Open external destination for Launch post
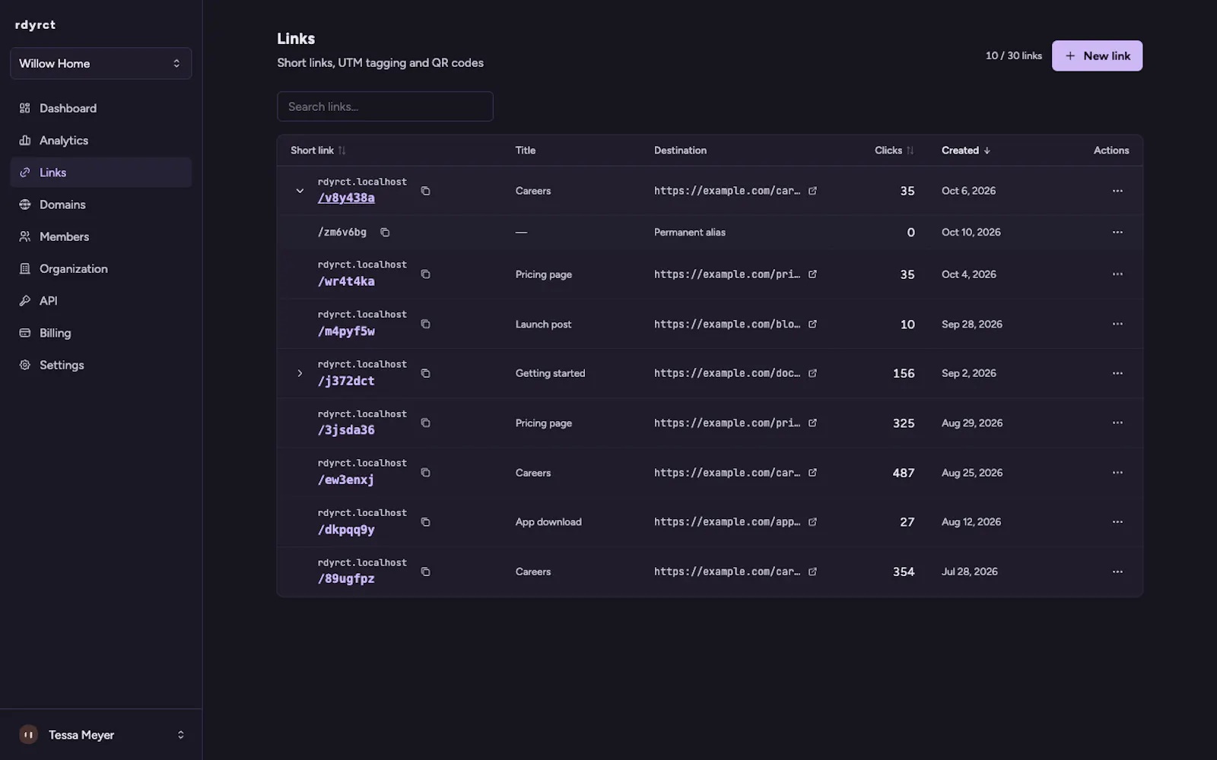This screenshot has width=1217, height=760. pyautogui.click(x=812, y=325)
